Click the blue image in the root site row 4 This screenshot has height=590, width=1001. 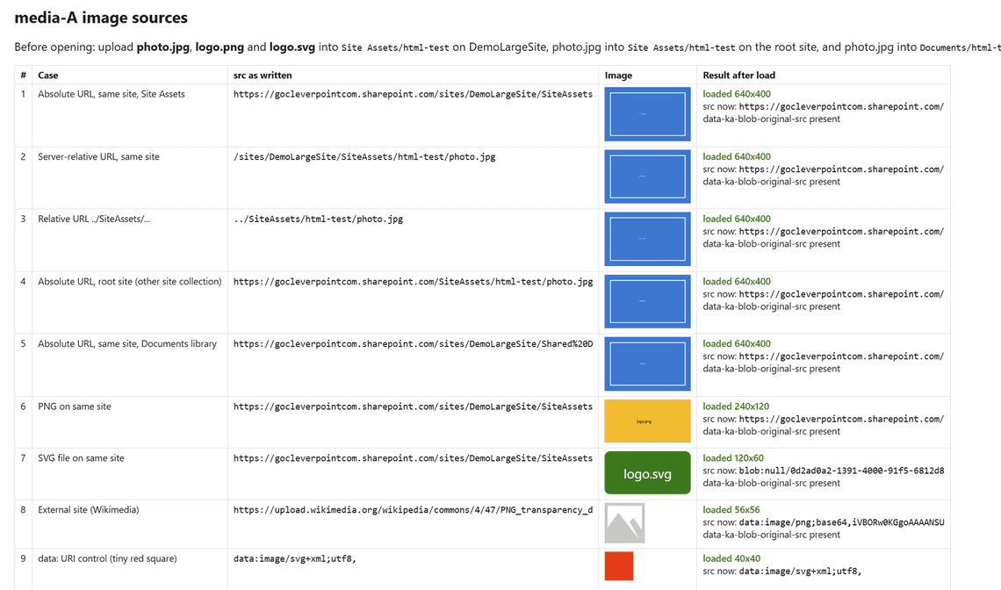point(647,301)
